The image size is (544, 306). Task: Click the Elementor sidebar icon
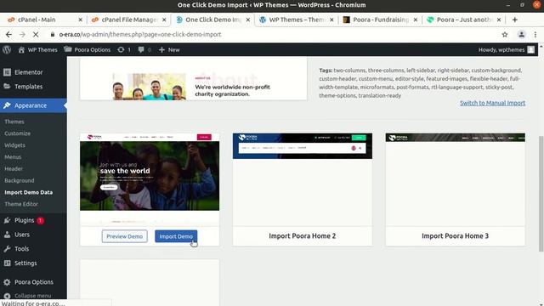coord(7,72)
